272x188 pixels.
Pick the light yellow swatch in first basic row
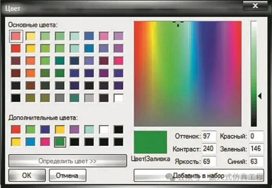pos(31,36)
